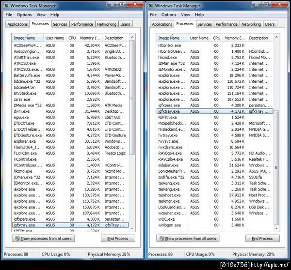Switch to Services tab in right window
The image size is (291, 270).
coord(205,24)
